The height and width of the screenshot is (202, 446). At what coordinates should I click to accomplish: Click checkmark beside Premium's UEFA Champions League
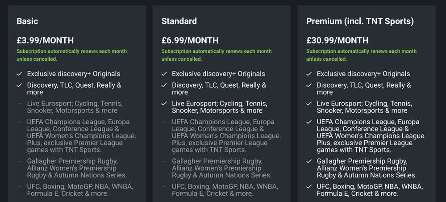(309, 122)
